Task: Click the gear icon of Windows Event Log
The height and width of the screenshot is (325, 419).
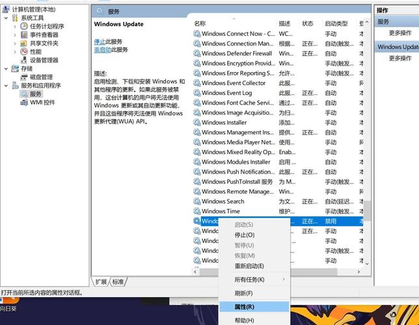Action: [197, 93]
